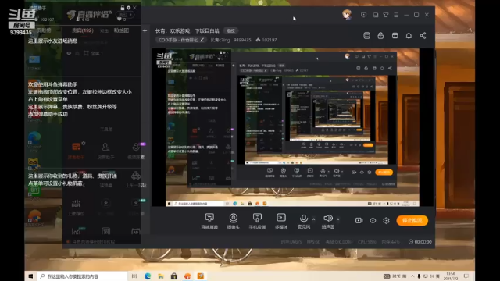
Task: Open File Explorer from the taskbar
Action: pos(161,276)
